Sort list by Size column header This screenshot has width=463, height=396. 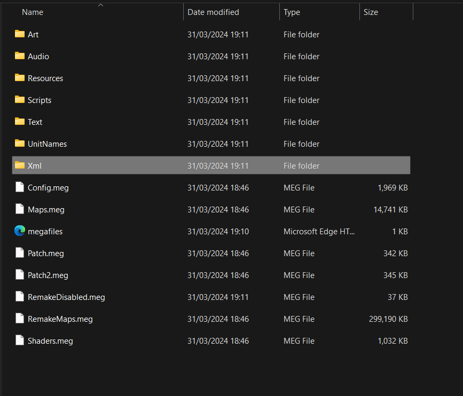371,12
